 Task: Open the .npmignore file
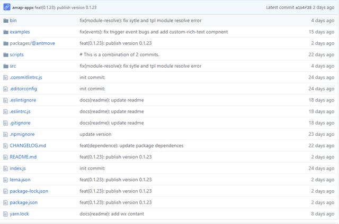(x=22, y=134)
